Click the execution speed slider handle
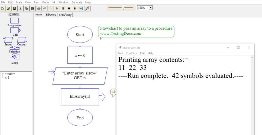This screenshot has width=262, height=135. [x=123, y=8]
